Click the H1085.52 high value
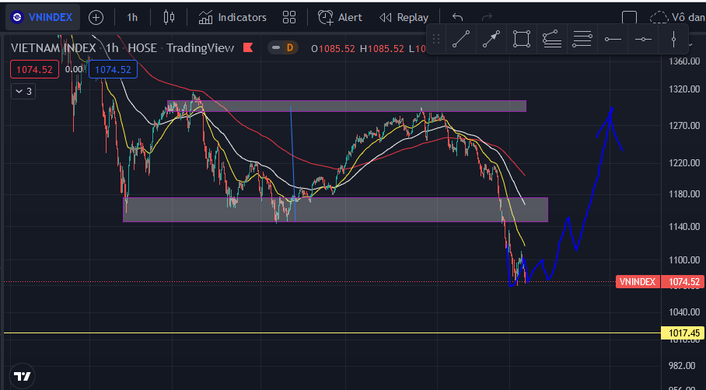706x390 pixels. pyautogui.click(x=383, y=49)
